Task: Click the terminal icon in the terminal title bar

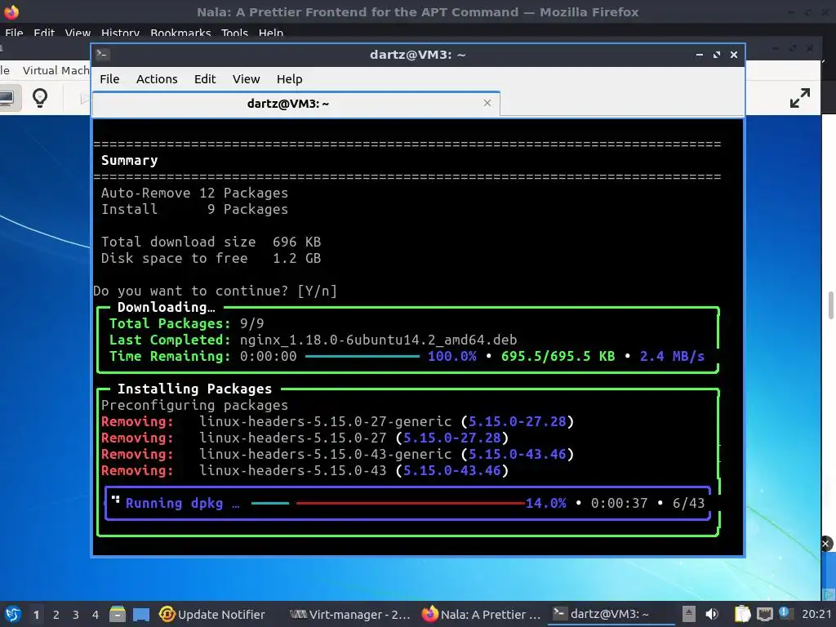Action: pyautogui.click(x=103, y=55)
